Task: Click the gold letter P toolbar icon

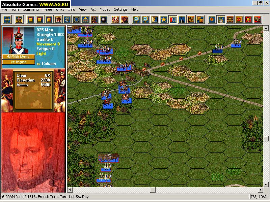Action: 95,20
